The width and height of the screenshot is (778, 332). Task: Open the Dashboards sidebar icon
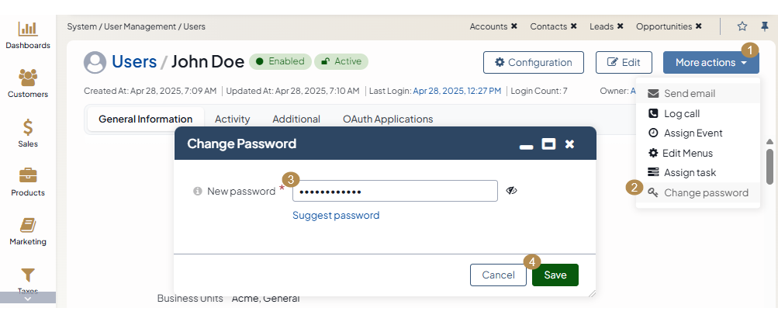click(x=28, y=29)
